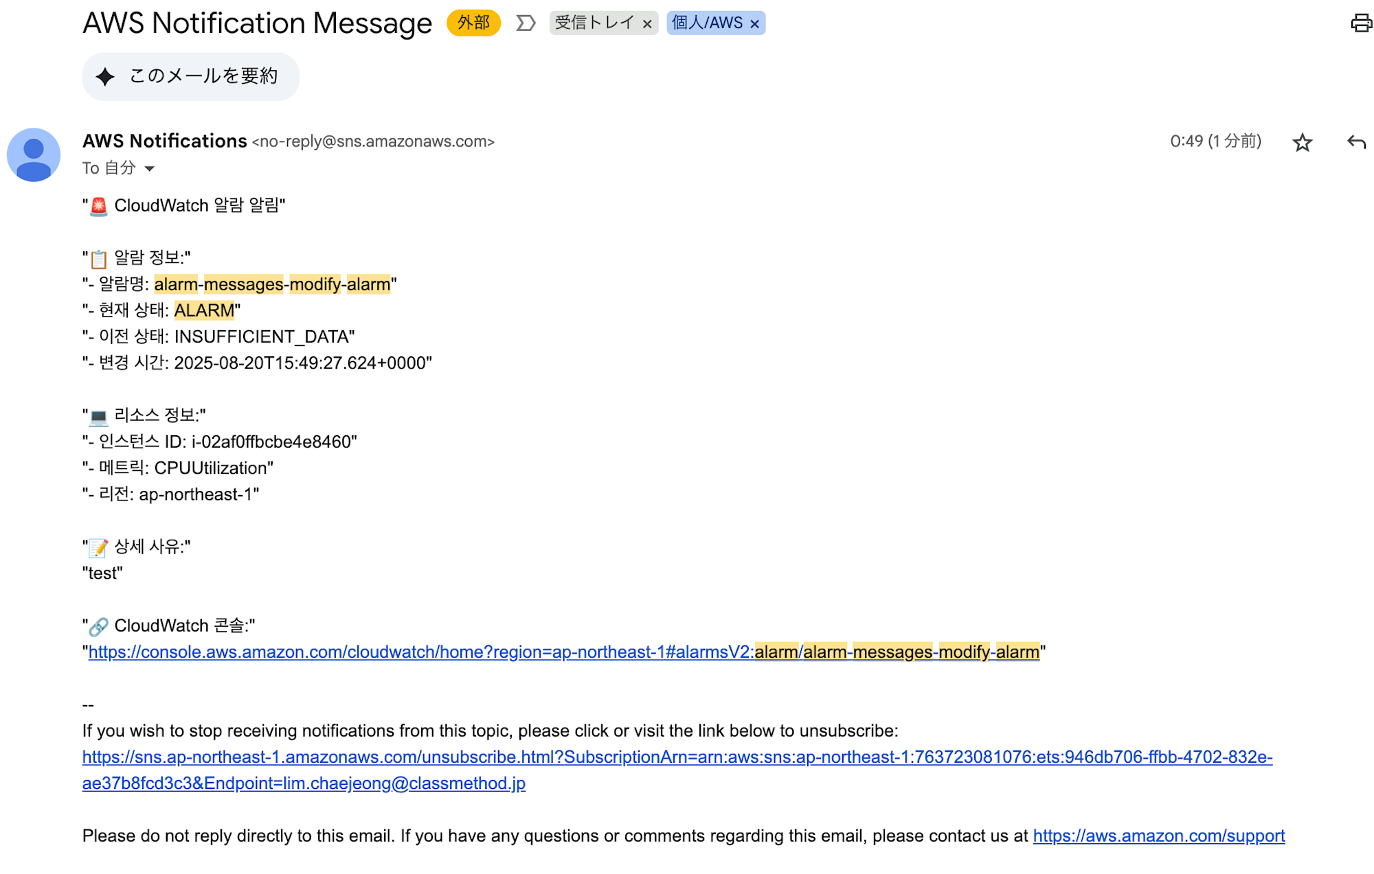Remove the 受信トレイ label
Screen dimensions: 1374x874
647,24
